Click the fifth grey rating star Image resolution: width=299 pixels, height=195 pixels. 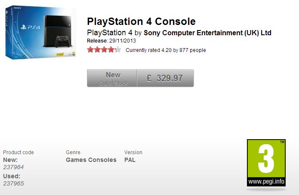[118, 50]
